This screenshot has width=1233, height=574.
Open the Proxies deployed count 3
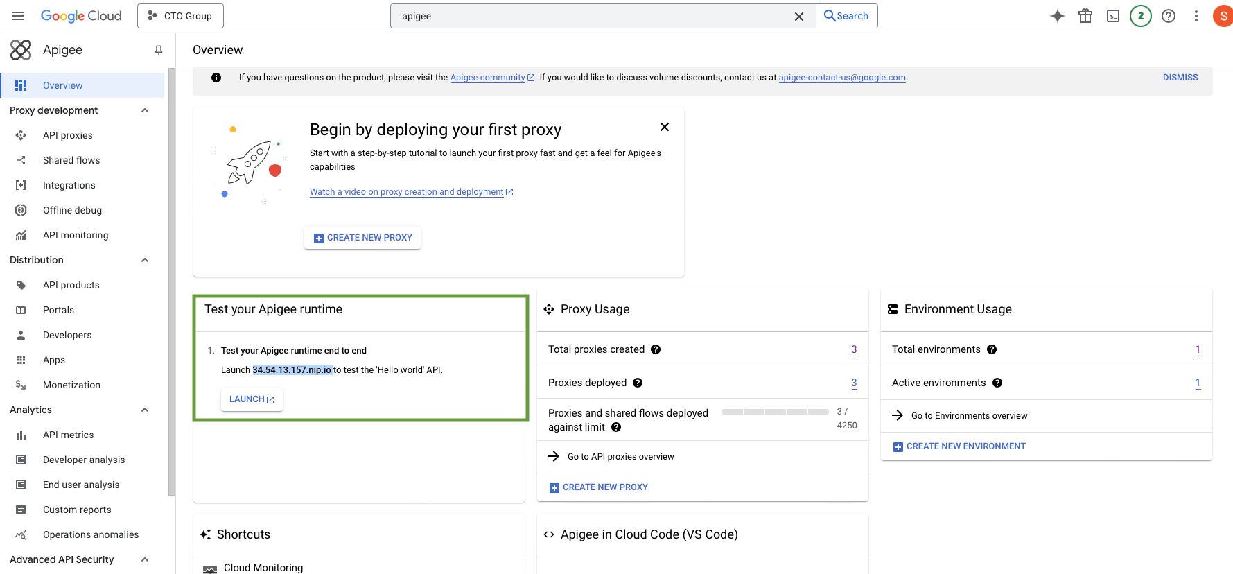tap(854, 383)
